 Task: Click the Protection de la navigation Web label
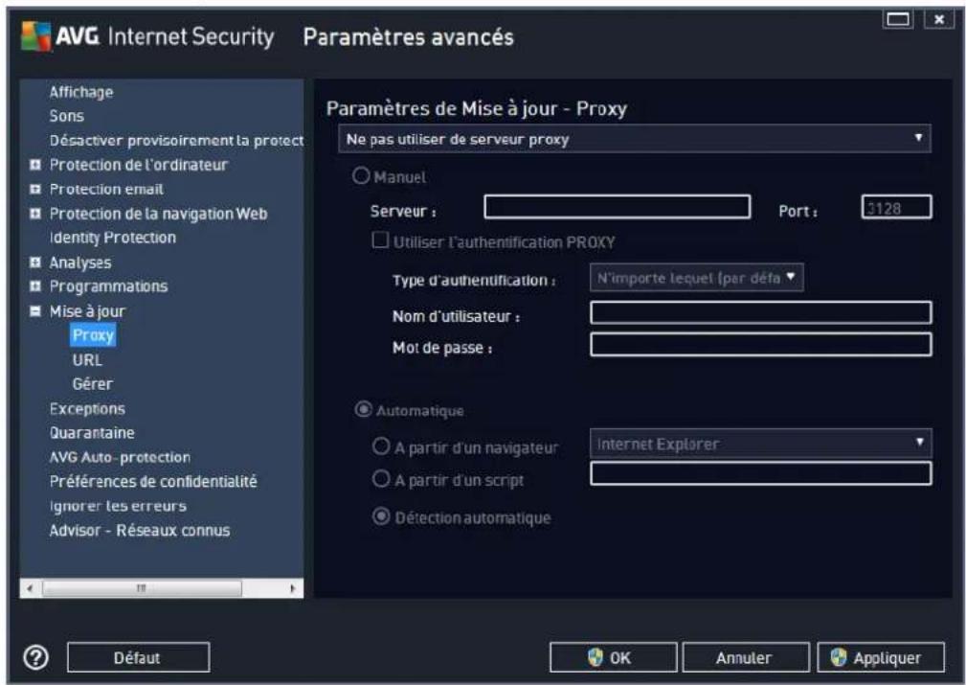pyautogui.click(x=158, y=214)
